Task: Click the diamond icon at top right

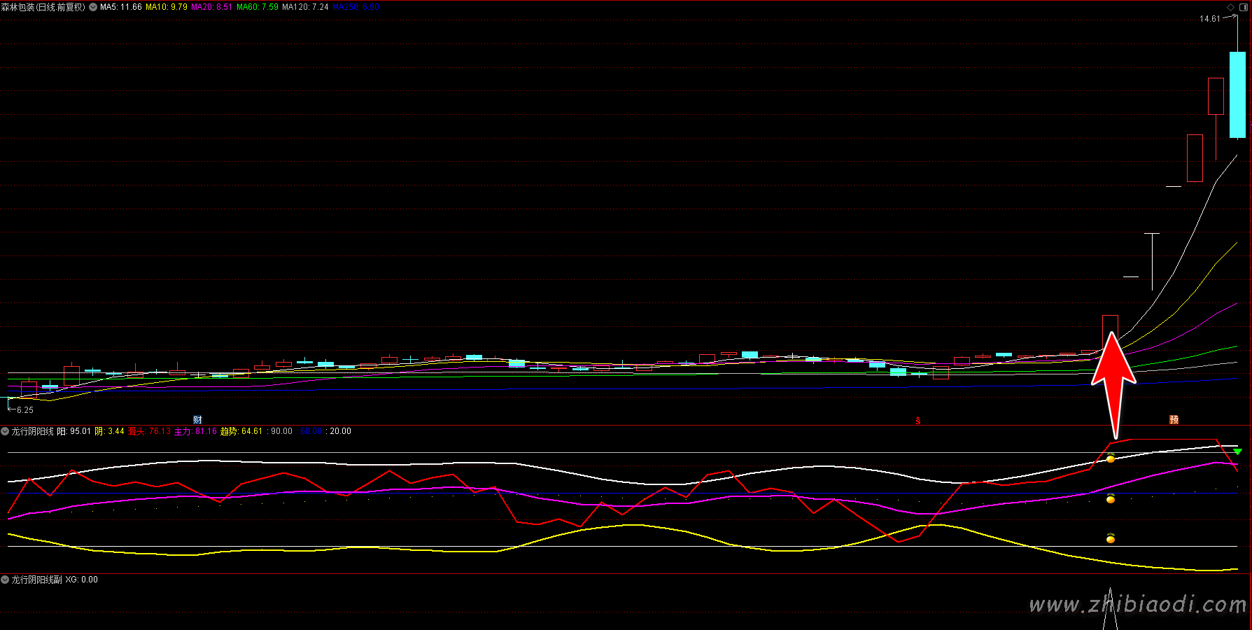Action: pos(1231,7)
